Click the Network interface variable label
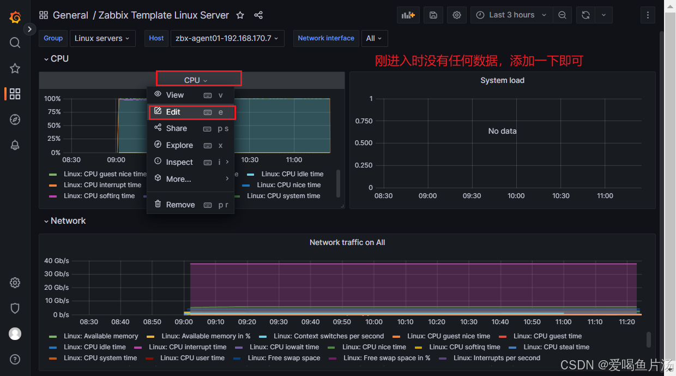Image resolution: width=676 pixels, height=376 pixels. pyautogui.click(x=326, y=38)
